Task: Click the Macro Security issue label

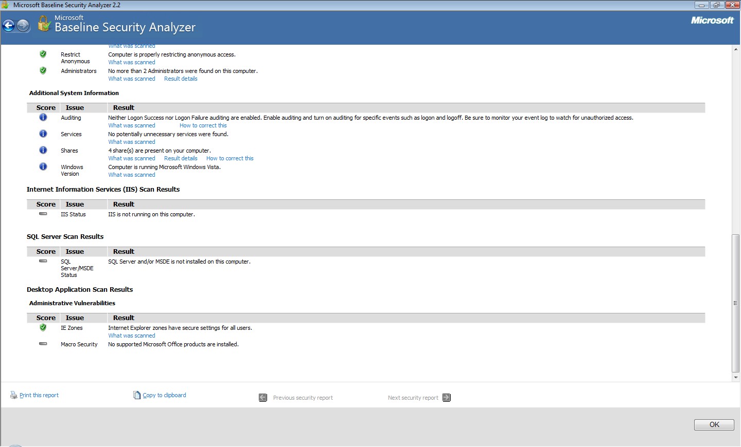Action: [79, 344]
